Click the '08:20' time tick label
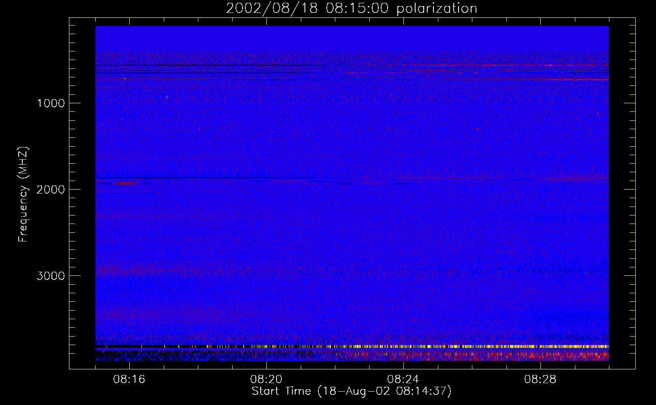This screenshot has height=405, width=656. point(266,379)
